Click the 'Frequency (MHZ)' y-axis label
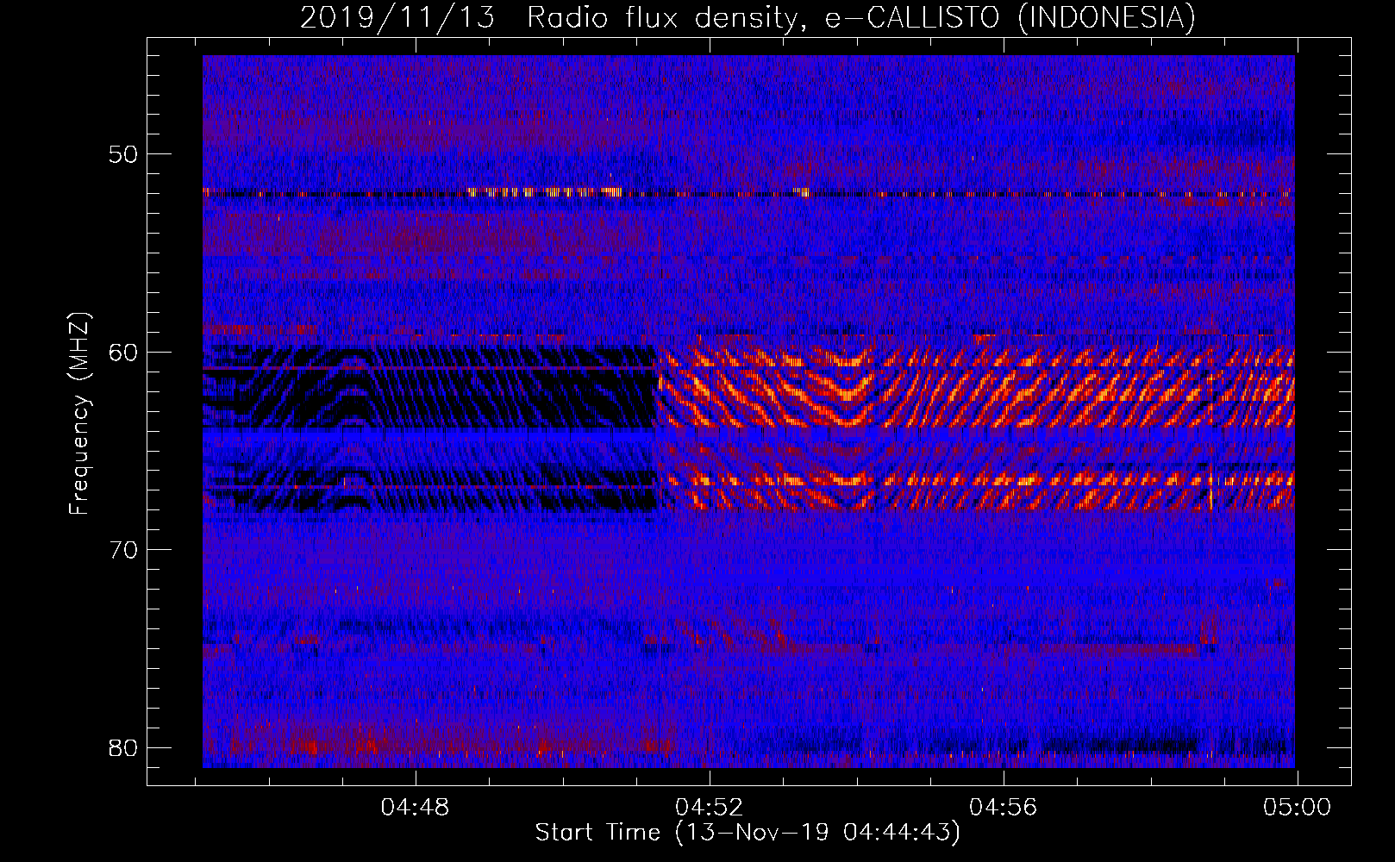1395x862 pixels. 79,414
